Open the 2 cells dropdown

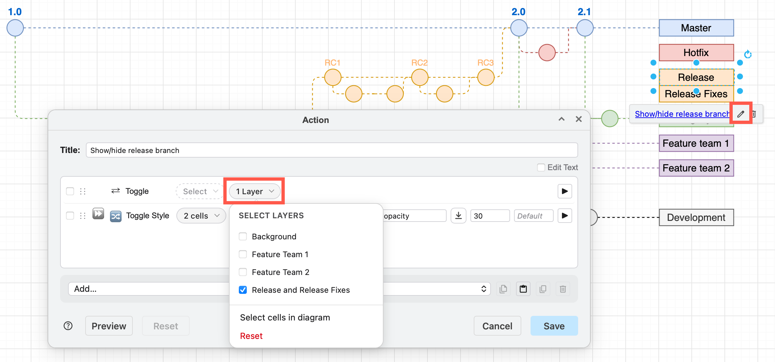[x=202, y=216]
